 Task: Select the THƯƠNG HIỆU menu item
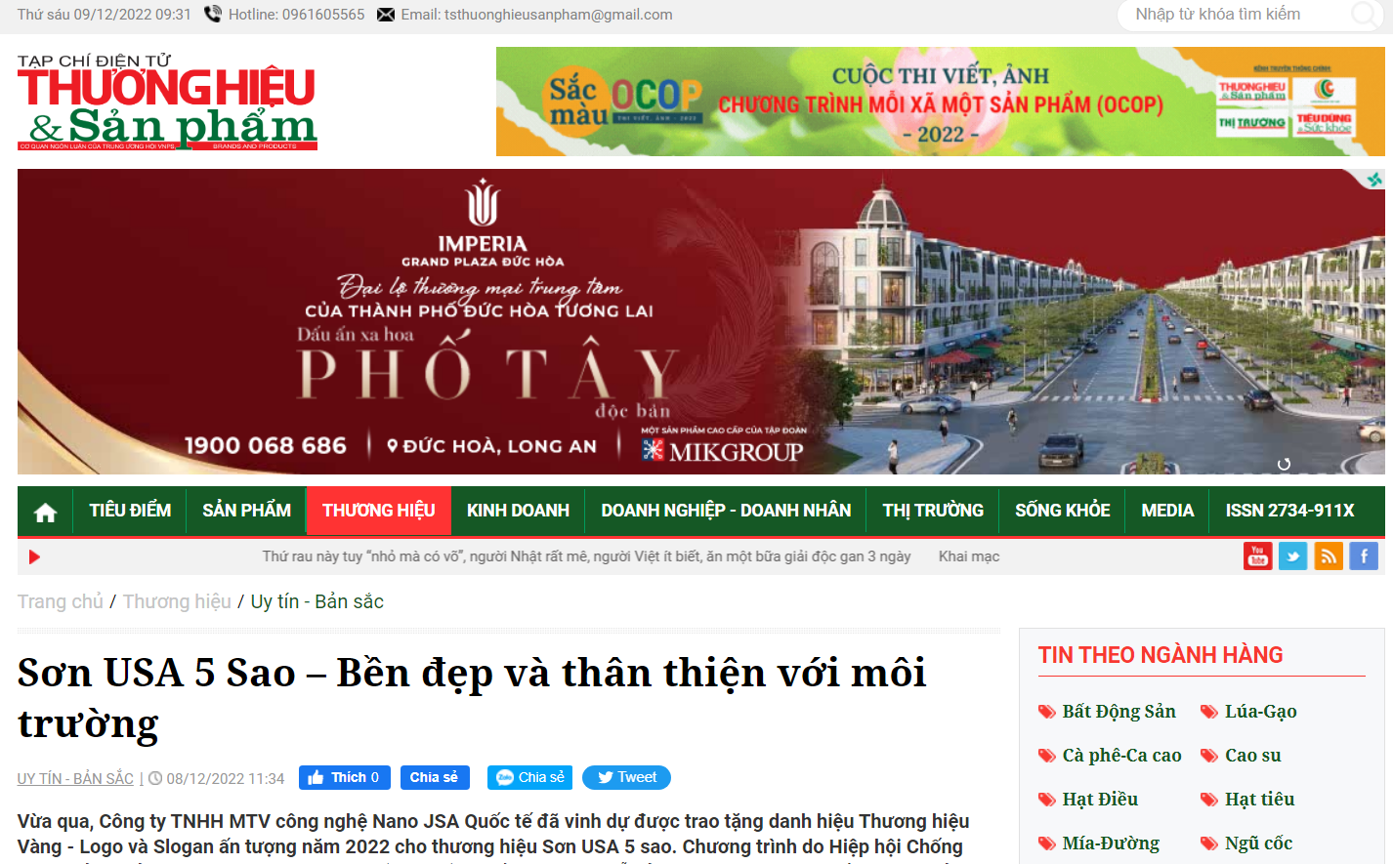coord(379,511)
